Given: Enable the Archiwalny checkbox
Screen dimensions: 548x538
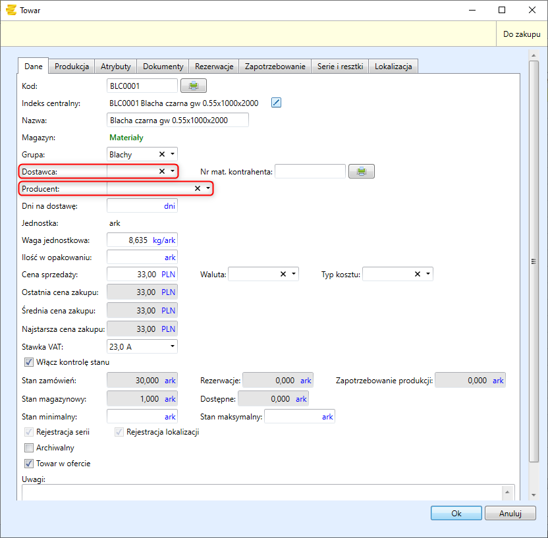Looking at the screenshot, I should [29, 448].
